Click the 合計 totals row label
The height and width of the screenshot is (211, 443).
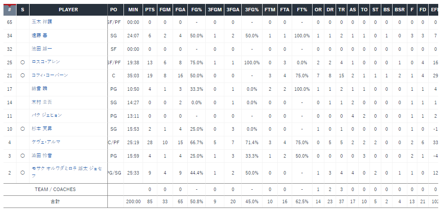click(55, 202)
